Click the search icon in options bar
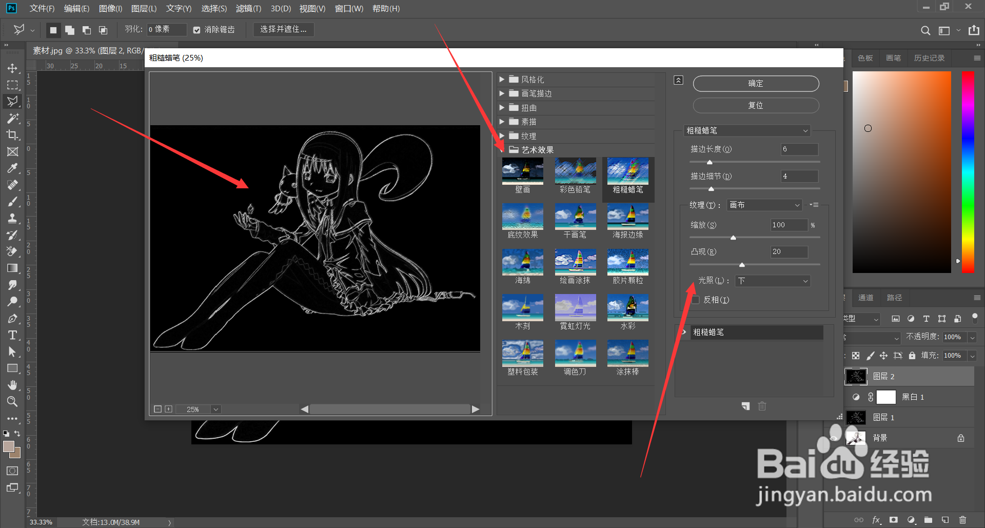985x528 pixels. click(x=925, y=30)
